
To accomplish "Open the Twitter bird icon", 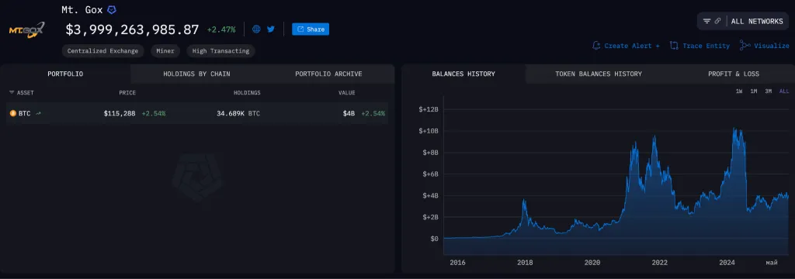I will [271, 29].
